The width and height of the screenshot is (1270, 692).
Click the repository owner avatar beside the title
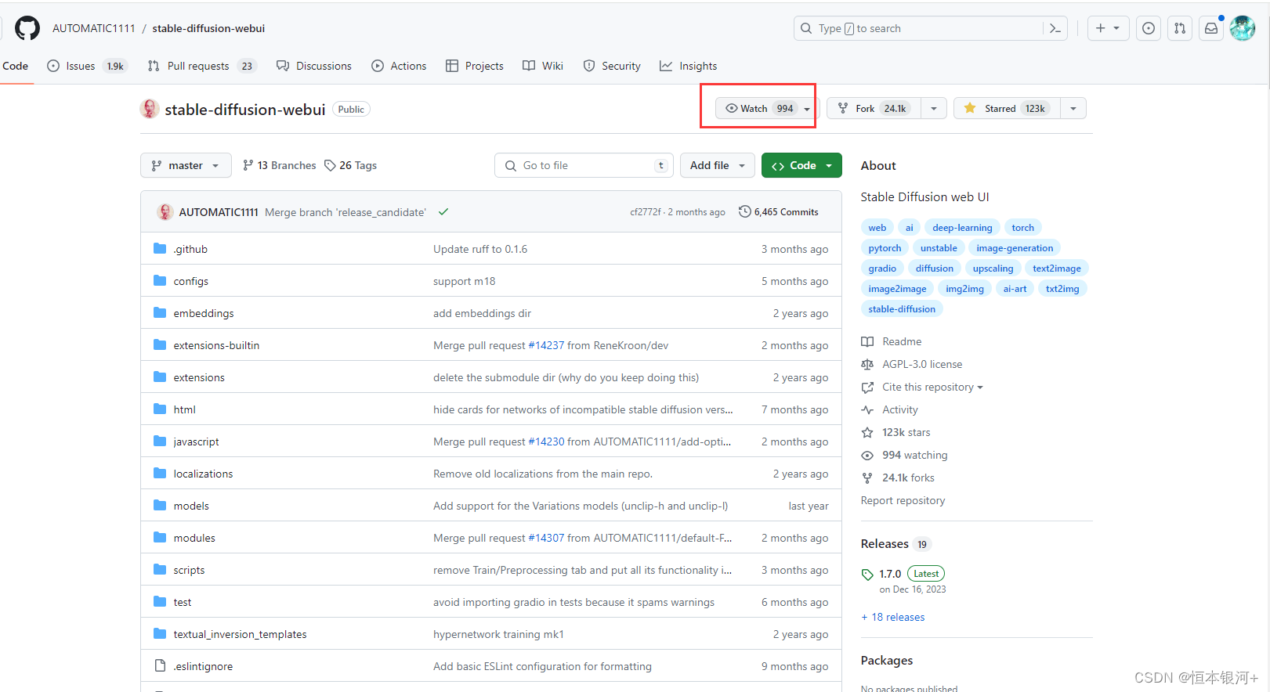(x=150, y=109)
